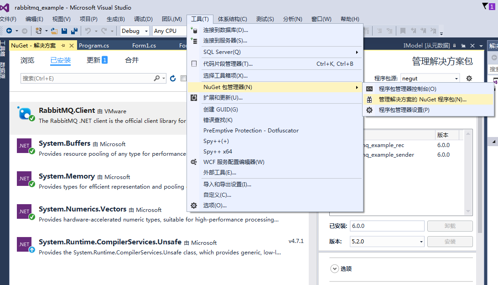The image size is (498, 285).
Task: Switch to the Form1.cs tab
Action: click(x=144, y=46)
